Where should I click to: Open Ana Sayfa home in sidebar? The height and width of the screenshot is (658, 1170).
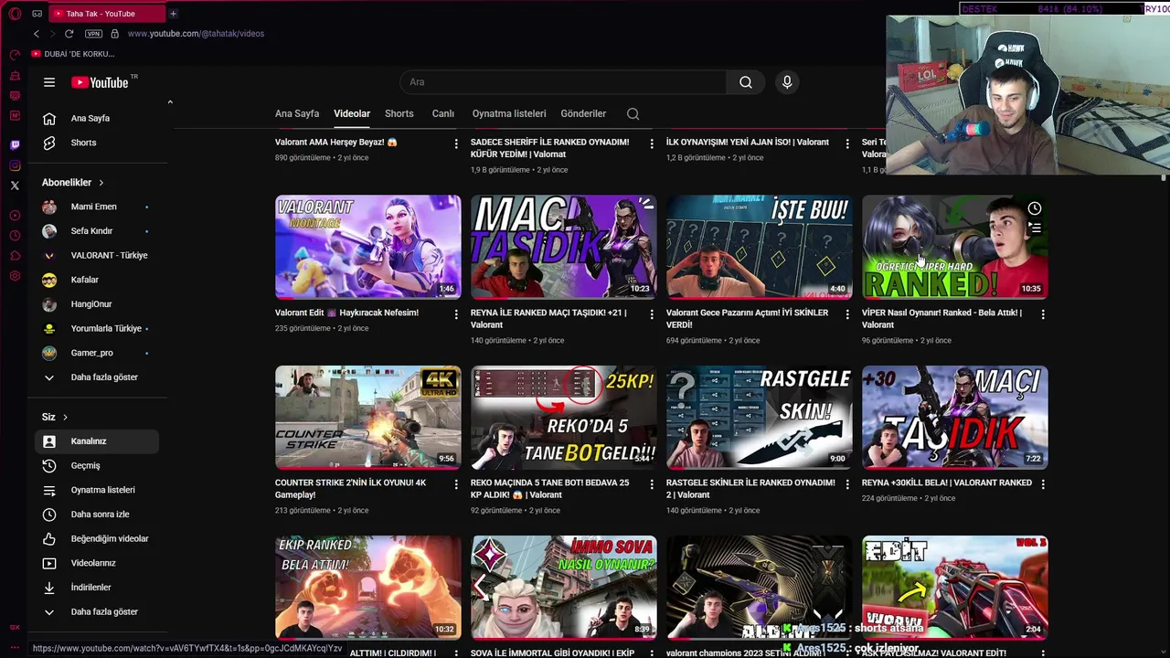tap(97, 118)
